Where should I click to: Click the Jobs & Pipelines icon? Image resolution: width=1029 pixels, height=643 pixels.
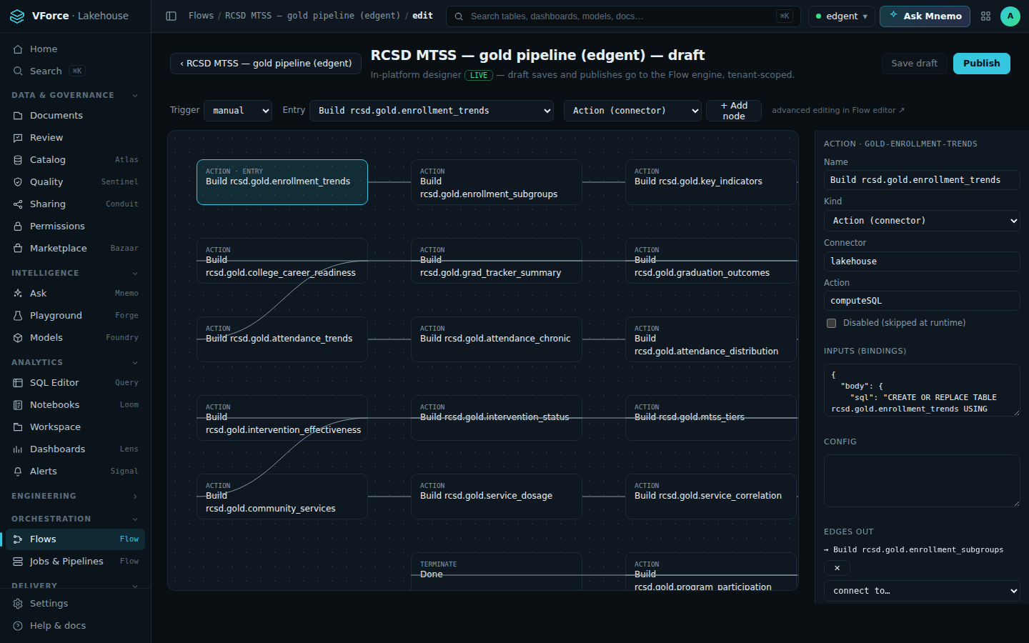tap(18, 562)
